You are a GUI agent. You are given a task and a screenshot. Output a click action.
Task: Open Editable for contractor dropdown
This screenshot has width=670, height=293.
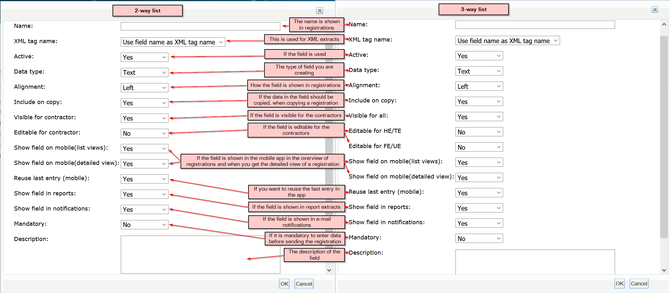pyautogui.click(x=145, y=133)
